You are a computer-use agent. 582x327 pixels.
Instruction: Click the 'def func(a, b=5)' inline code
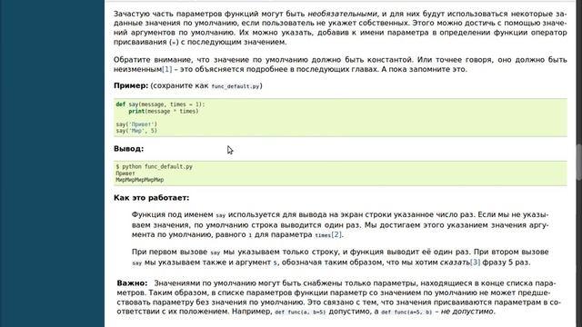(x=300, y=312)
